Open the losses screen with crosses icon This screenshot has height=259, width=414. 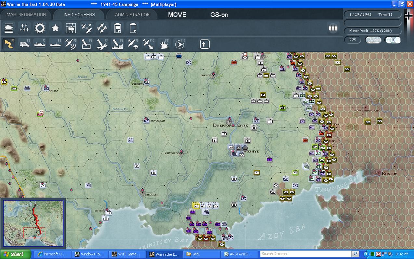[x=24, y=28]
